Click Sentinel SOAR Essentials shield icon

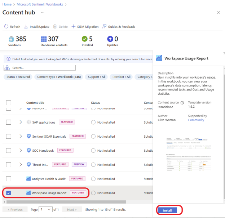tap(29, 136)
